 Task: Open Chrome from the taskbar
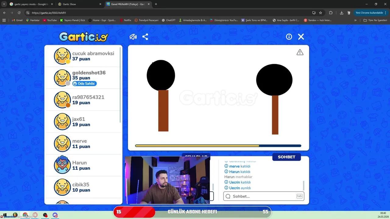[25, 215]
